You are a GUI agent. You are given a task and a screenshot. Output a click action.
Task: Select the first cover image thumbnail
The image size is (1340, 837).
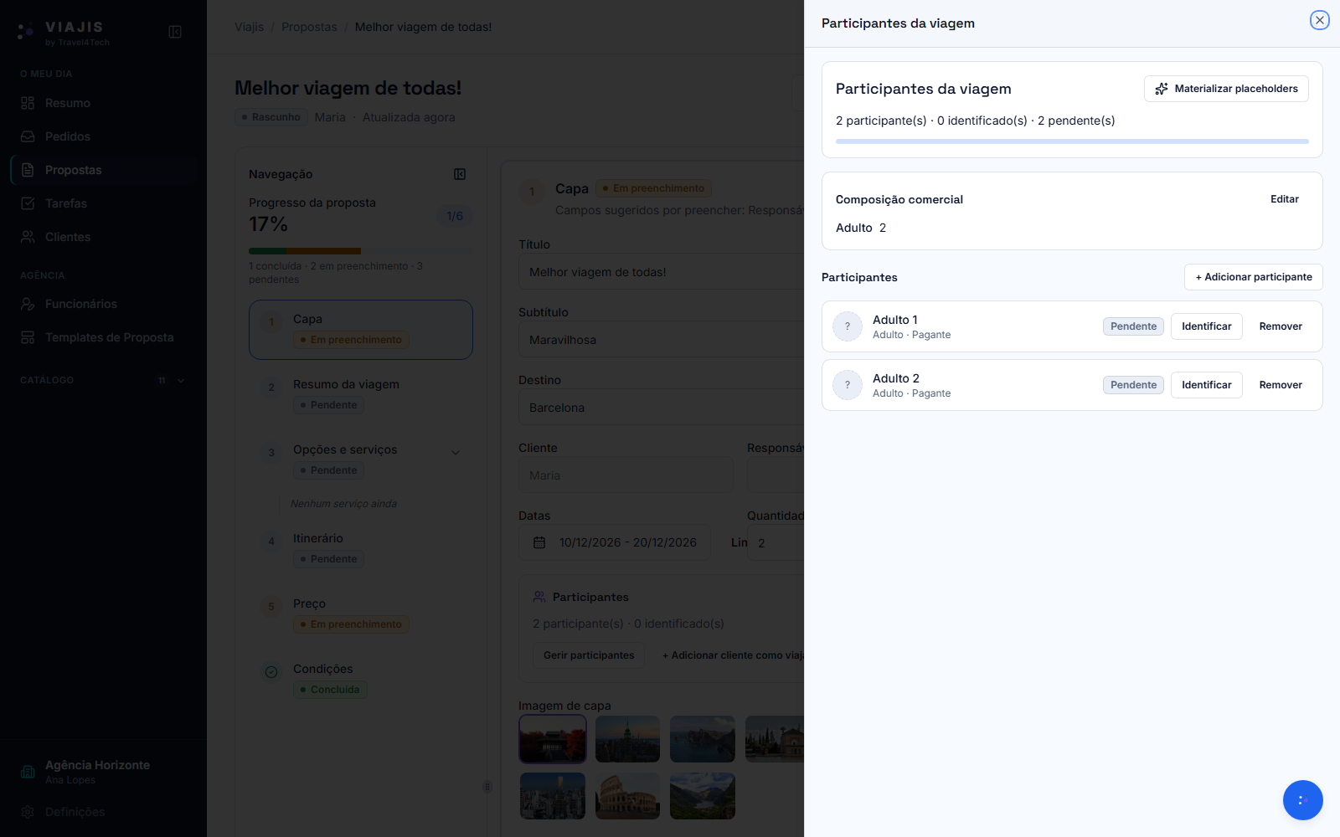coord(552,739)
